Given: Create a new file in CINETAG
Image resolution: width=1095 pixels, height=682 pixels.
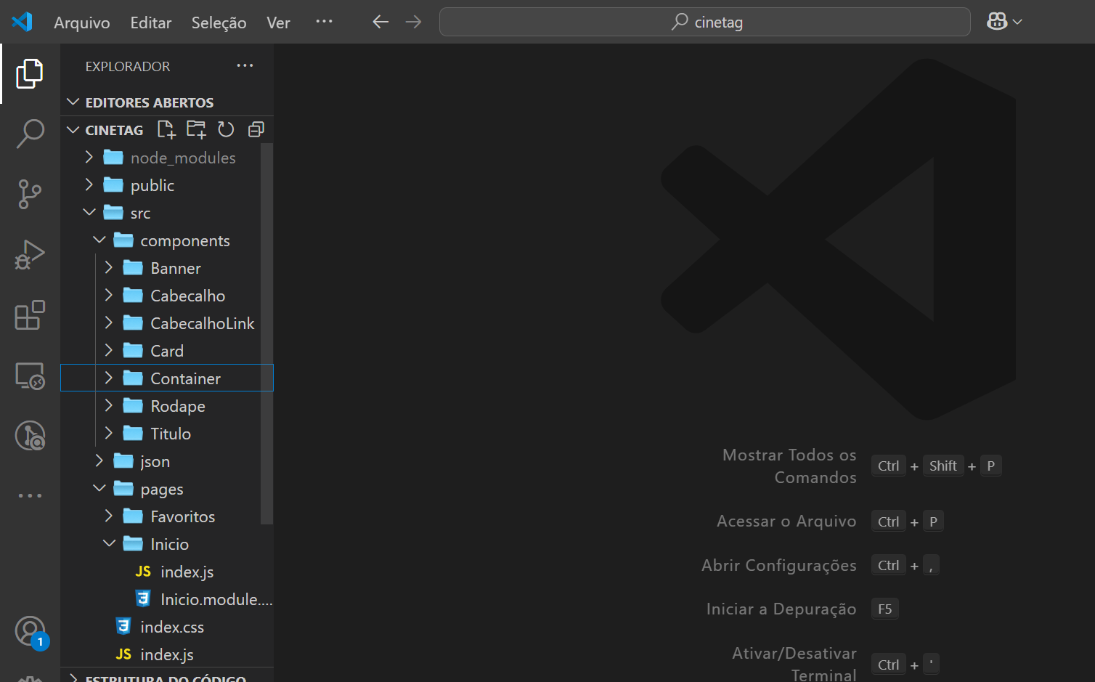Looking at the screenshot, I should pos(166,129).
